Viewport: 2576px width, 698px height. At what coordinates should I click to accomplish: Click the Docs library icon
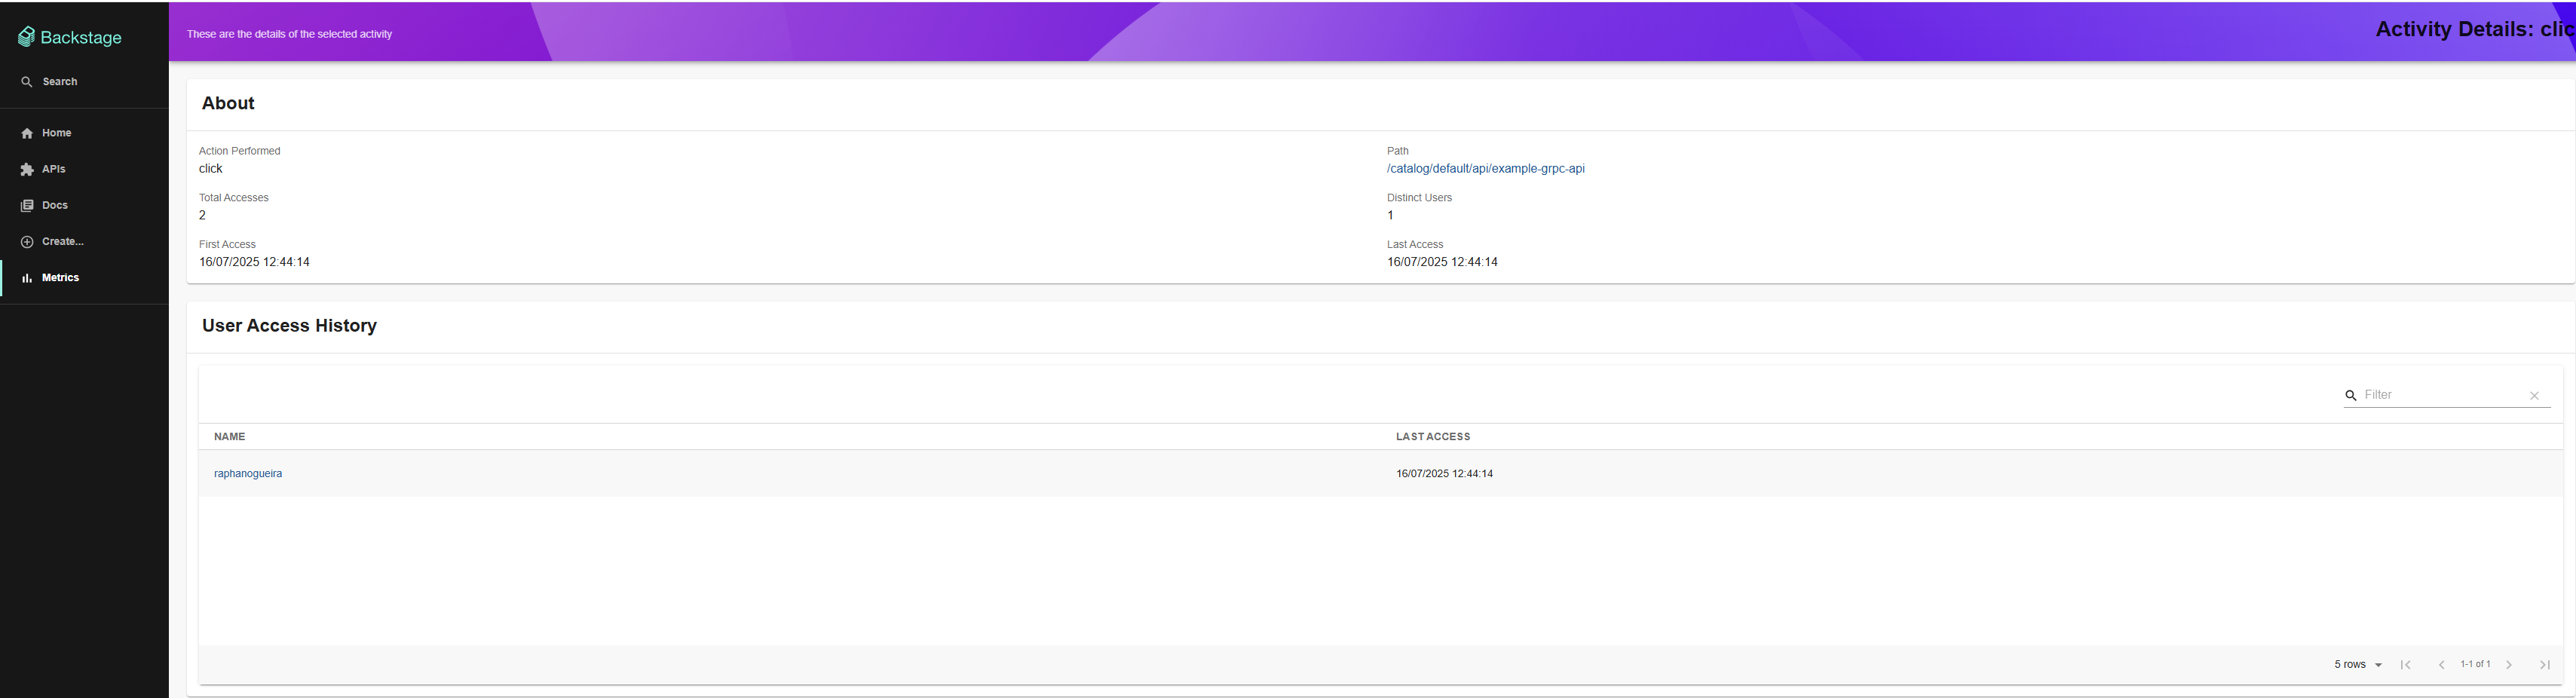(x=27, y=205)
